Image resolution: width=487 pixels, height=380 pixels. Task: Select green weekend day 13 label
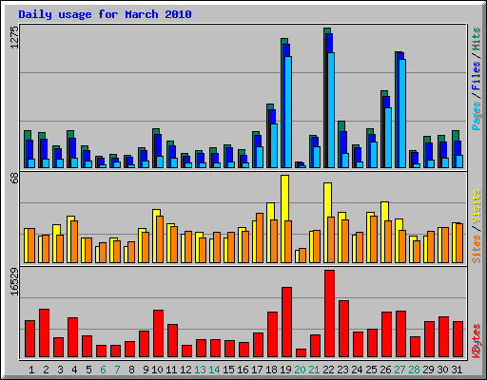200,370
